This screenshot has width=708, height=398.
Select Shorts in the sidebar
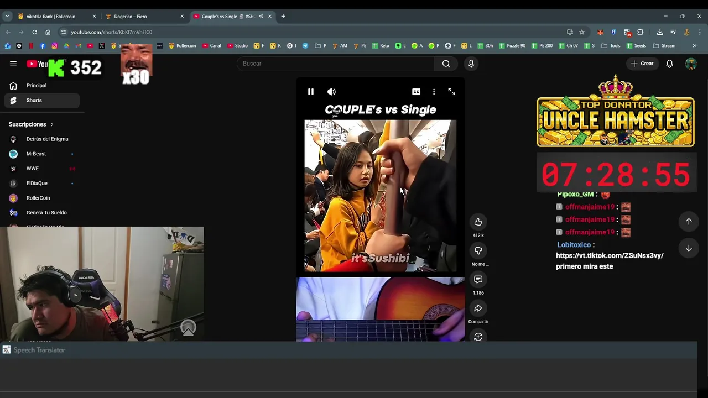[42, 100]
